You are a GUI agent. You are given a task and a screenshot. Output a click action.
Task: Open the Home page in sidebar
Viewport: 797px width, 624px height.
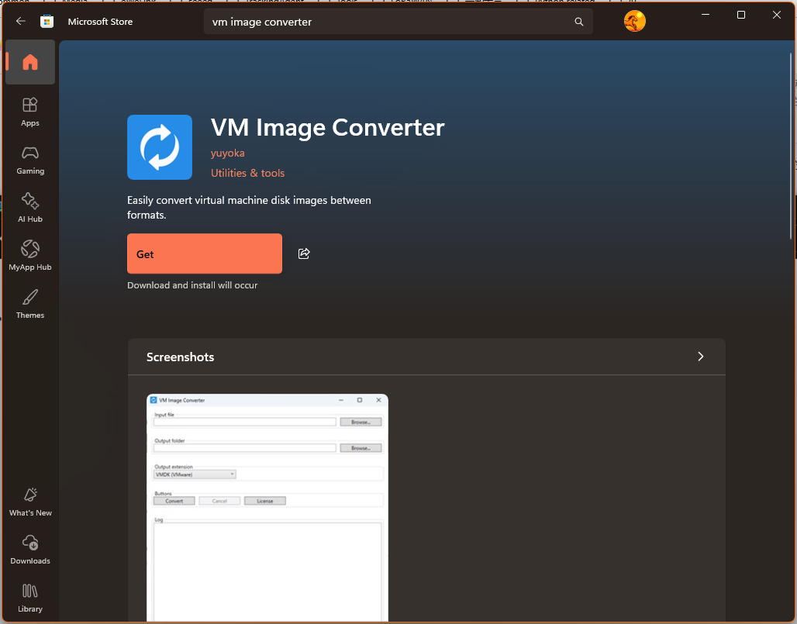(x=30, y=63)
